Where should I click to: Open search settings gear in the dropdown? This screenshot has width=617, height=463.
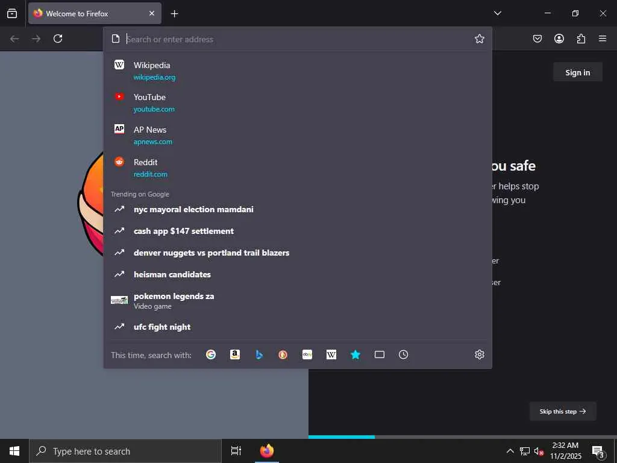coord(479,354)
